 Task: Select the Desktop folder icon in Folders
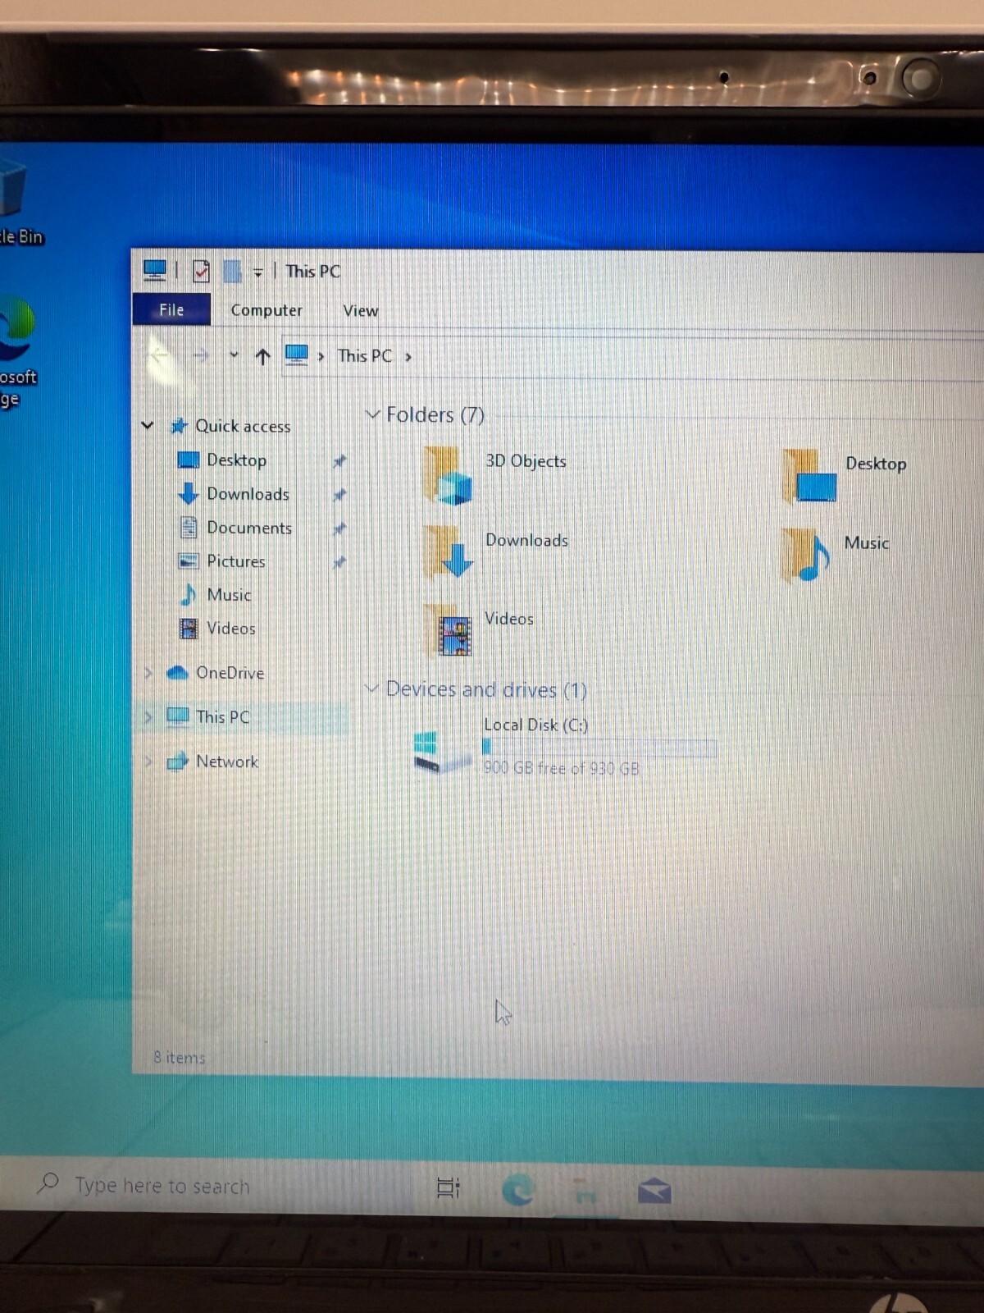point(810,476)
